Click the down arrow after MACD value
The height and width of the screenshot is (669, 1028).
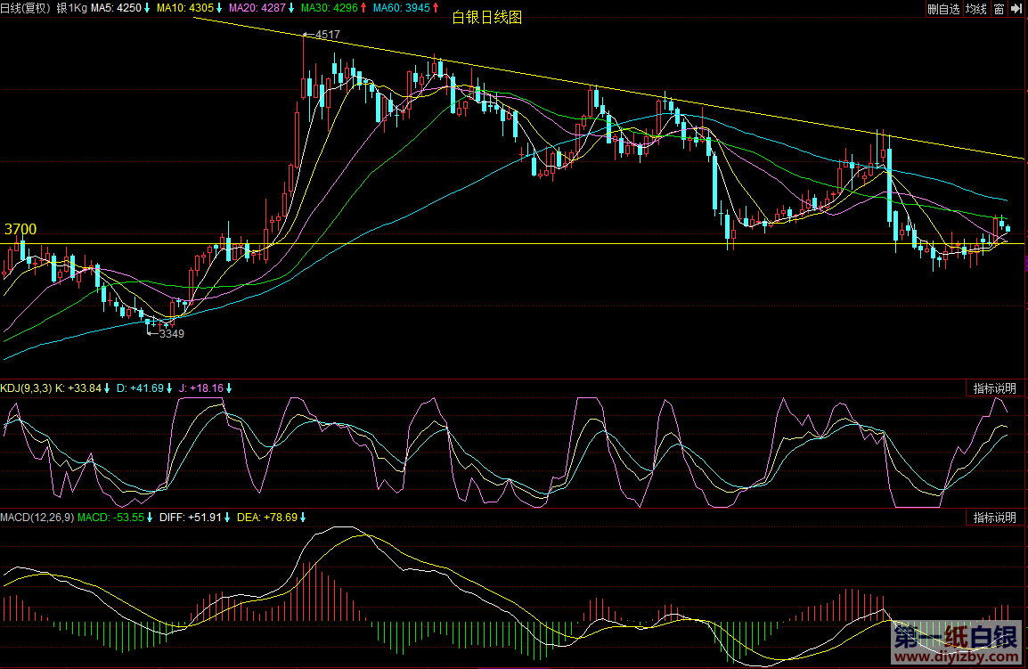pyautogui.click(x=150, y=517)
